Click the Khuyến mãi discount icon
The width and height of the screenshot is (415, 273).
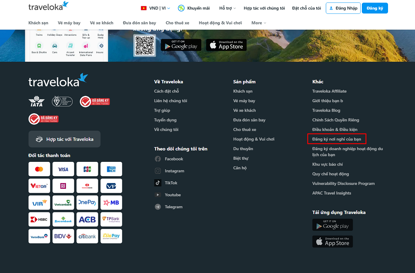tap(181, 8)
